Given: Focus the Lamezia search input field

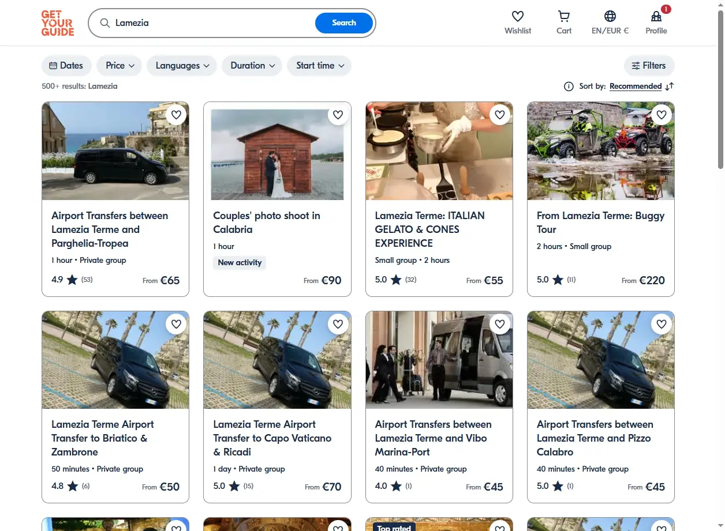Looking at the screenshot, I should 214,23.
